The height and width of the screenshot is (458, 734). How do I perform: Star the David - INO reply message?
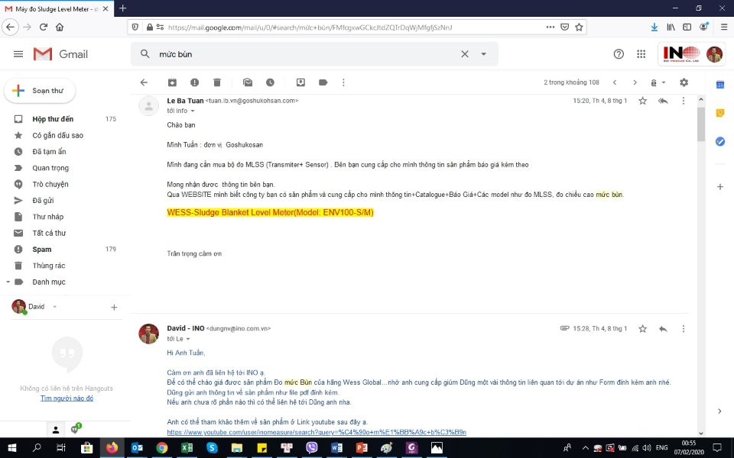tap(642, 329)
